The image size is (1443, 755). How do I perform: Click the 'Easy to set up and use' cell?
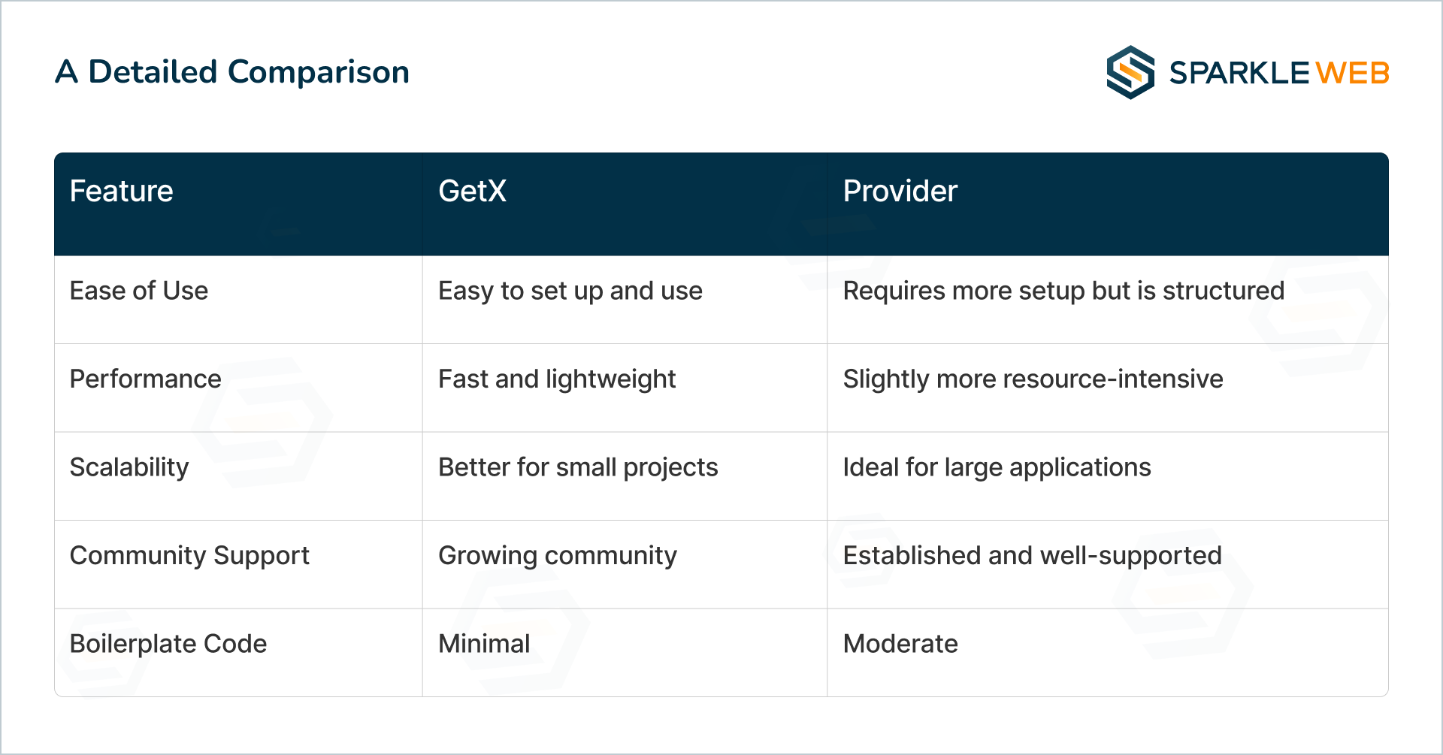[x=570, y=291]
